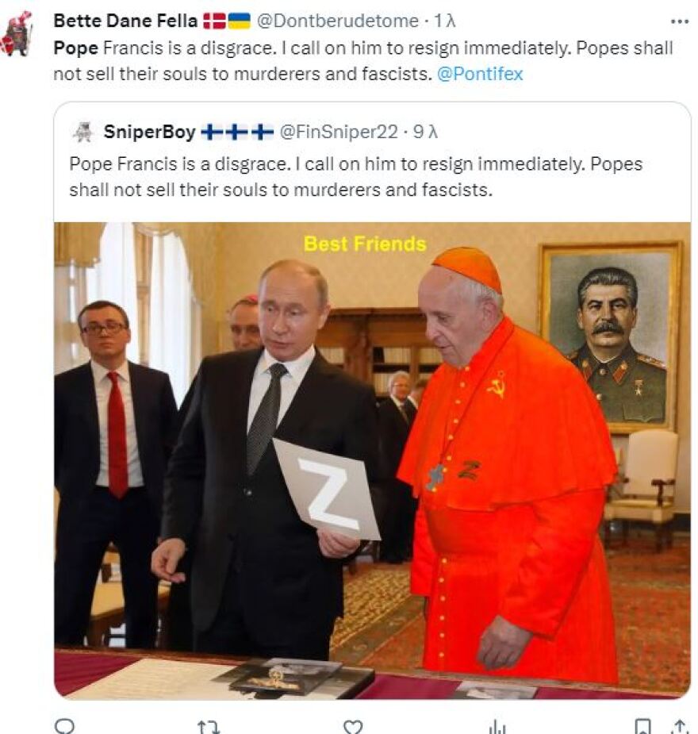
Task: Open the three-dot more options menu
Action: point(679,21)
